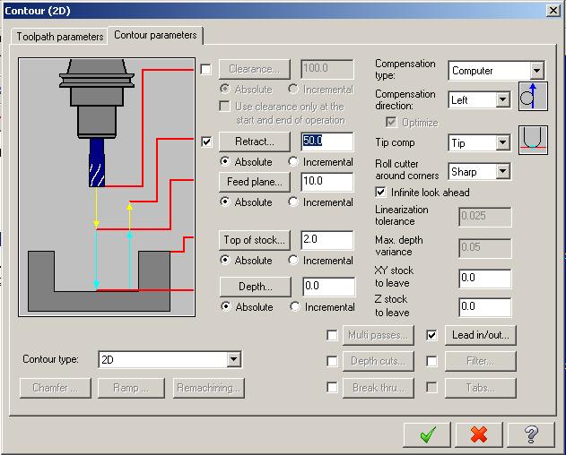Open the Contour type dropdown

[x=234, y=359]
